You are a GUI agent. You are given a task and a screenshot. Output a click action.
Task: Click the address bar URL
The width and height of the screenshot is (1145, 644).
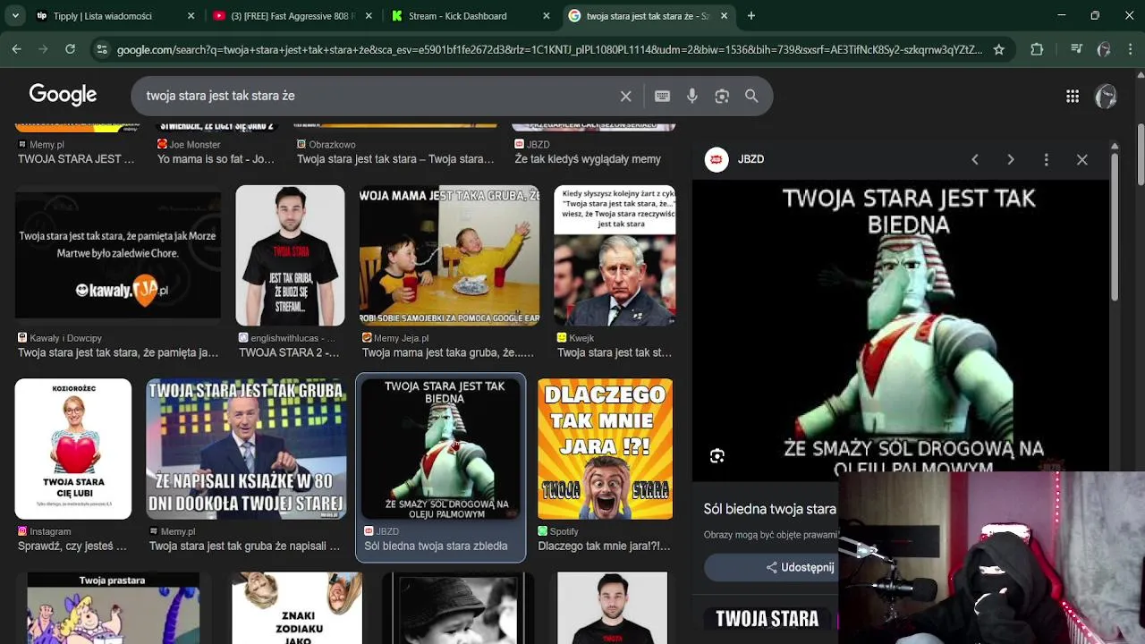[x=549, y=50]
